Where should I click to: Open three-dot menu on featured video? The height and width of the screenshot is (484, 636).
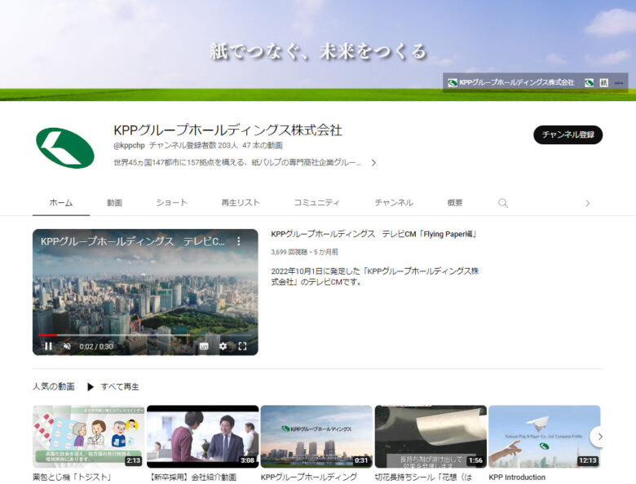pyautogui.click(x=238, y=241)
